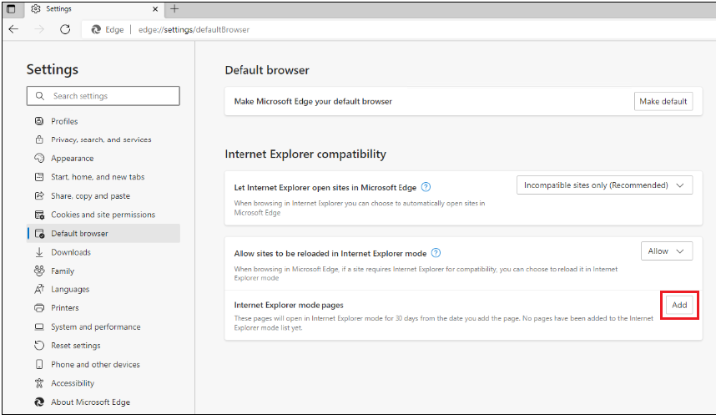The image size is (716, 415).
Task: Click the Family icon in sidebar
Action: (x=39, y=271)
